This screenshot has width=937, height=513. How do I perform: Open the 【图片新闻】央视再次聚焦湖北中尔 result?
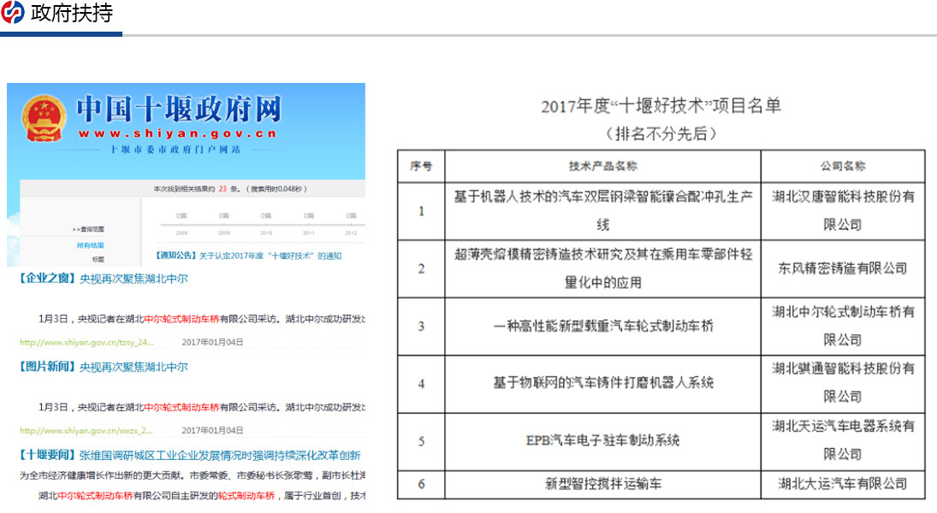[104, 368]
